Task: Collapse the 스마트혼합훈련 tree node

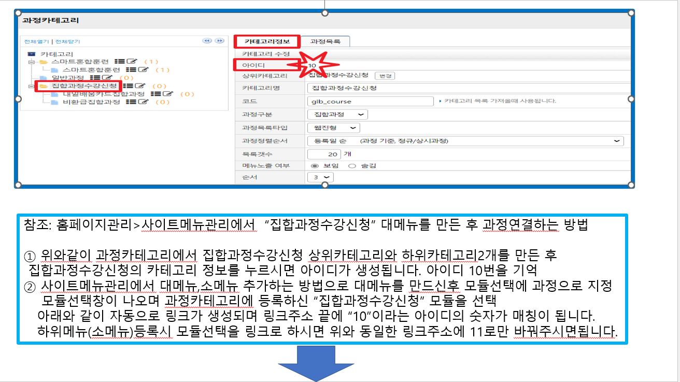Action: tap(31, 62)
